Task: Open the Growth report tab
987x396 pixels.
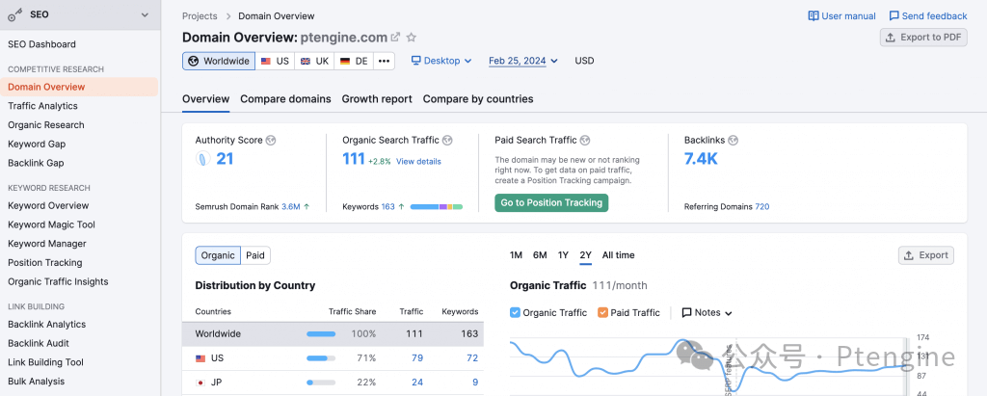Action: pyautogui.click(x=377, y=99)
